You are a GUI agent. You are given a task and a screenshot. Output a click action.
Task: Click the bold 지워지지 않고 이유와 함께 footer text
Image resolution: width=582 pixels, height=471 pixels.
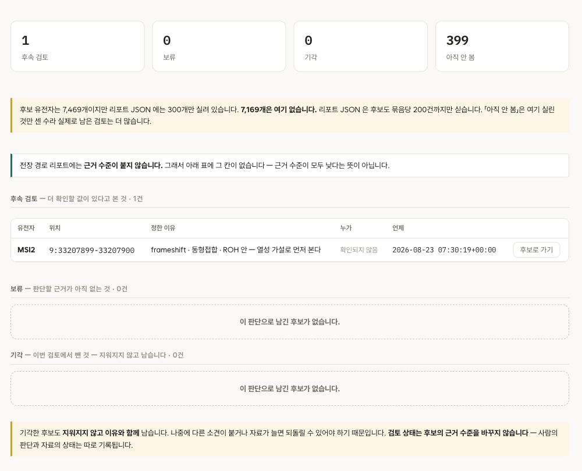101,433
